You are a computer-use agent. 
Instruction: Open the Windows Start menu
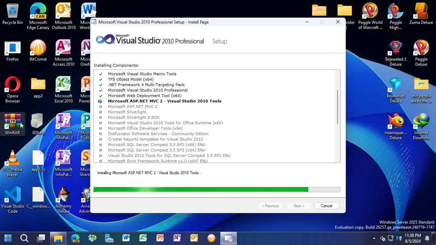pyautogui.click(x=8, y=238)
